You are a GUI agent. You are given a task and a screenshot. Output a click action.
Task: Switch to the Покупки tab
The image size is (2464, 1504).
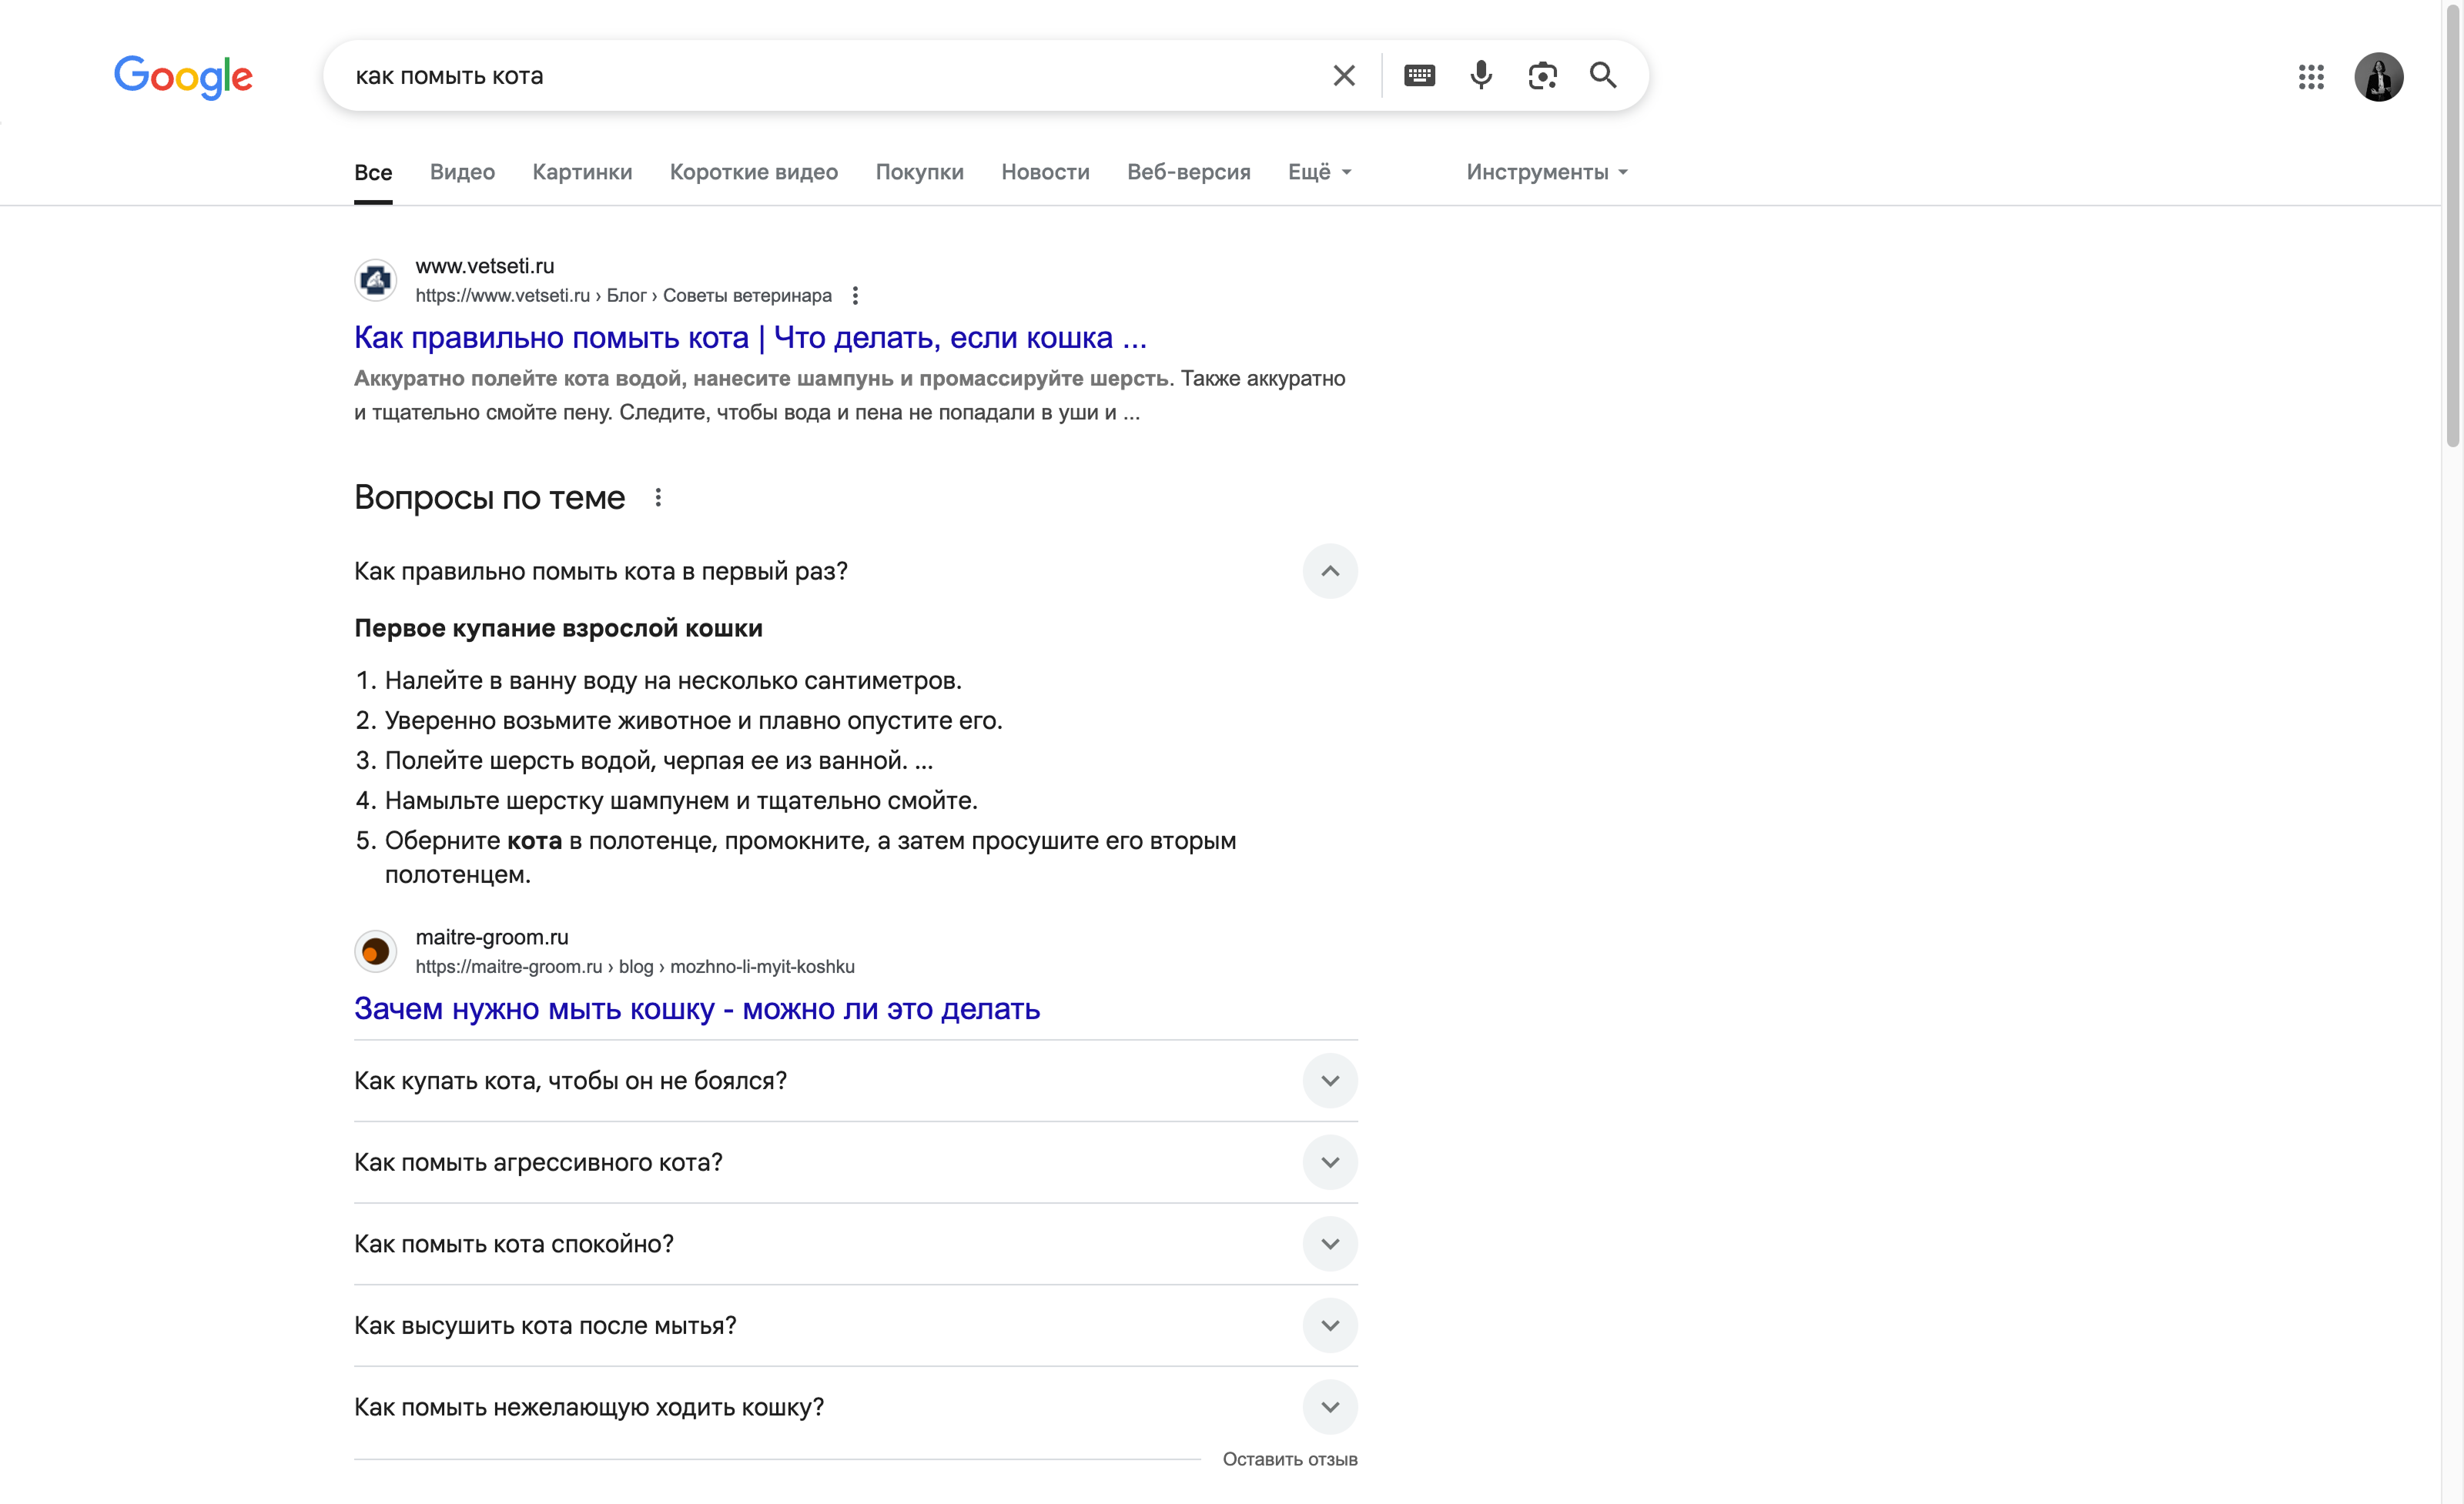point(919,172)
